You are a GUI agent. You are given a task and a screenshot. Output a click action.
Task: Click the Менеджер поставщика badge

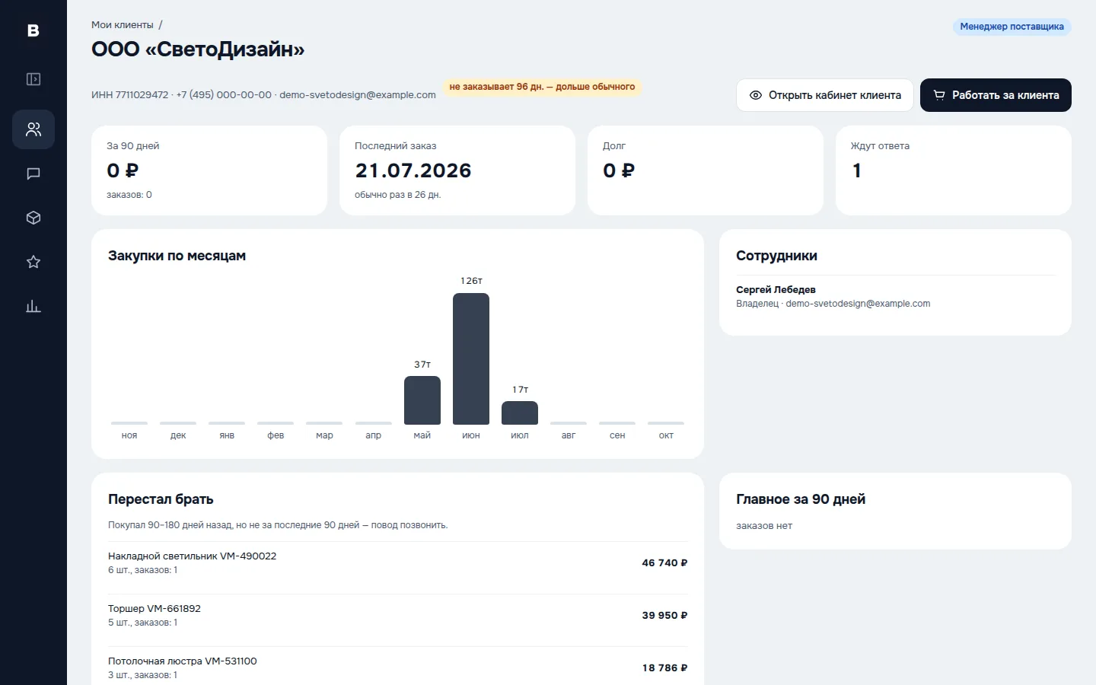[1012, 27]
